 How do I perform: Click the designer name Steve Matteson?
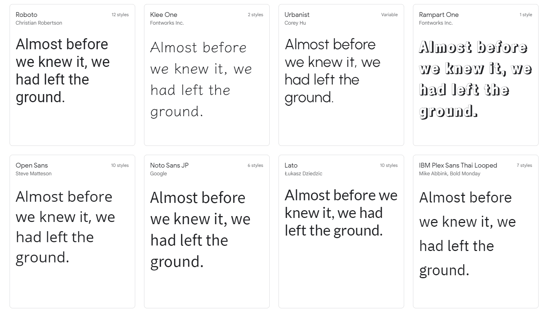[33, 173]
